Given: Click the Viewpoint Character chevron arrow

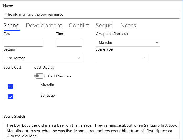Looking at the screenshot, I should click(x=157, y=42).
